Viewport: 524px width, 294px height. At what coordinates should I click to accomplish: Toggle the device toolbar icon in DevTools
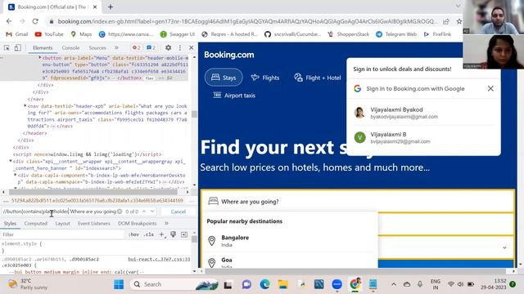click(17, 48)
